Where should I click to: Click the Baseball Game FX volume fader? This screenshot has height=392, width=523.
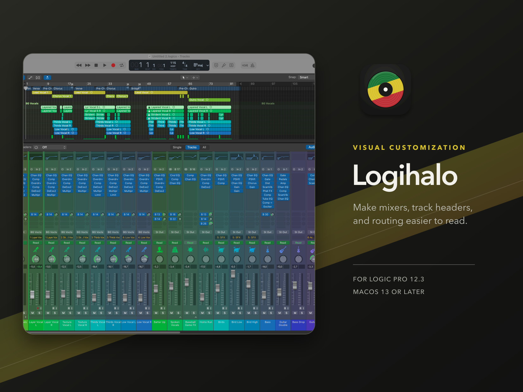[x=187, y=282]
